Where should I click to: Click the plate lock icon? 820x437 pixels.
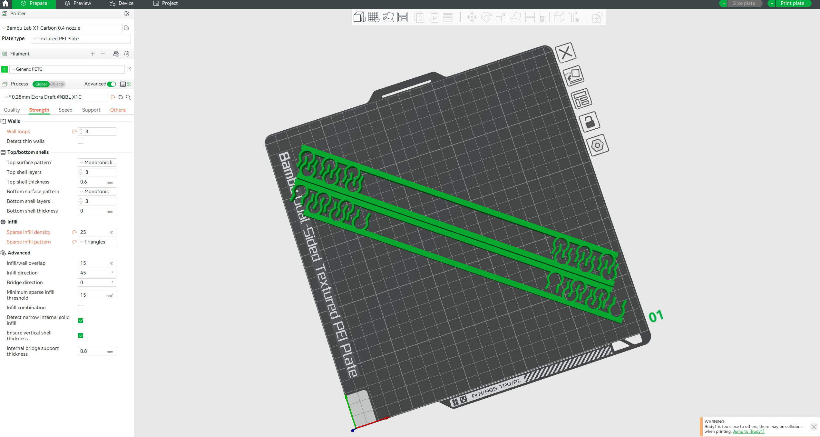(x=590, y=122)
